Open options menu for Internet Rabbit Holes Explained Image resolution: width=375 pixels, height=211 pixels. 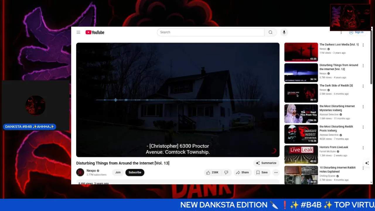point(363,168)
